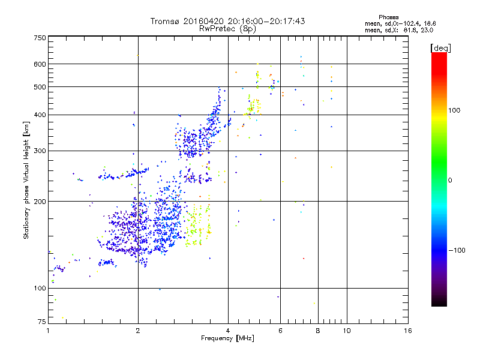
Task: Click y-axis tick label '200'
Action: 40,202
